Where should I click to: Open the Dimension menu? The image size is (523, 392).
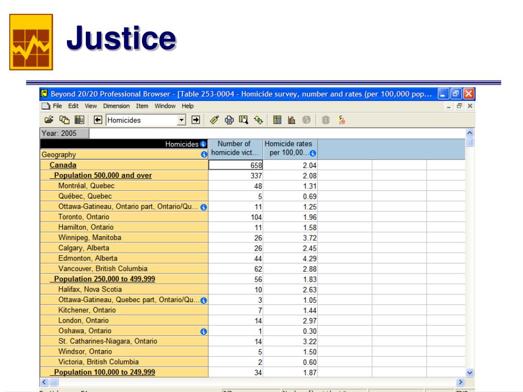[116, 106]
